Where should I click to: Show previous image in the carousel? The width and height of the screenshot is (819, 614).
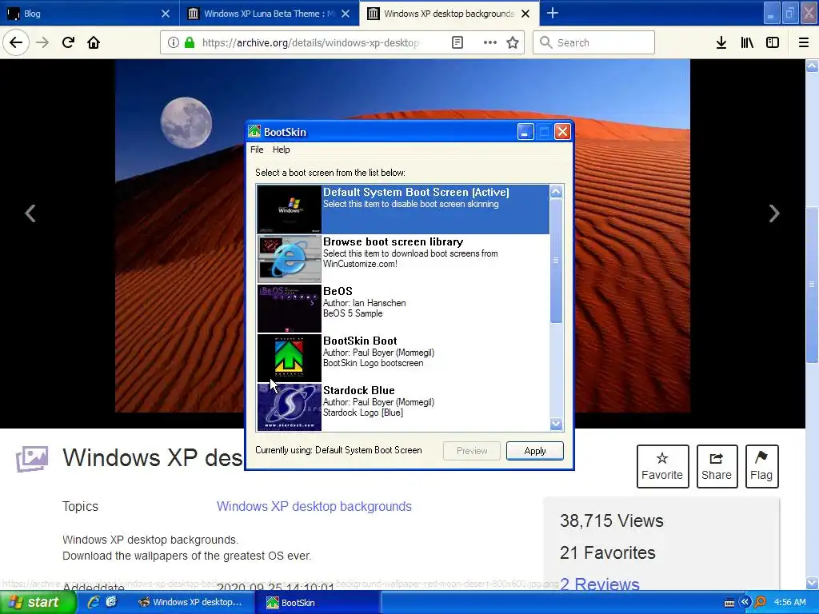30,213
